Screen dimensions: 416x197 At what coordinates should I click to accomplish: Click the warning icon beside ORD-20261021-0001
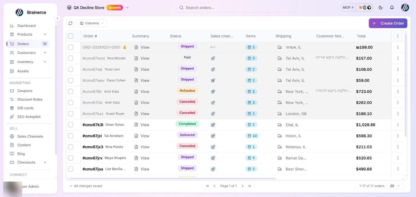(125, 47)
